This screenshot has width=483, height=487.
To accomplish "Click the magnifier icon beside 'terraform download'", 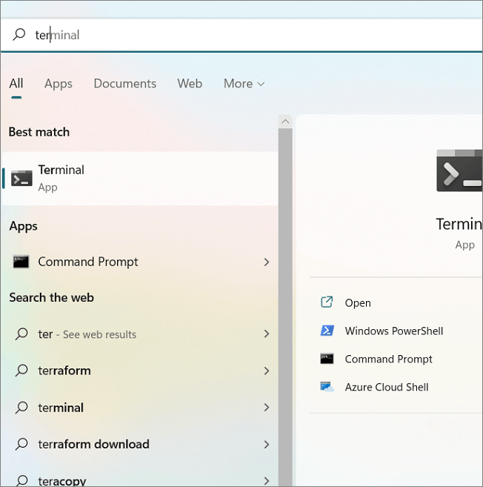I will (x=21, y=444).
